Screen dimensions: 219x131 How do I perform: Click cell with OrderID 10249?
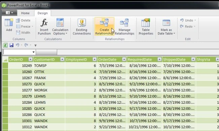(x=21, y=66)
